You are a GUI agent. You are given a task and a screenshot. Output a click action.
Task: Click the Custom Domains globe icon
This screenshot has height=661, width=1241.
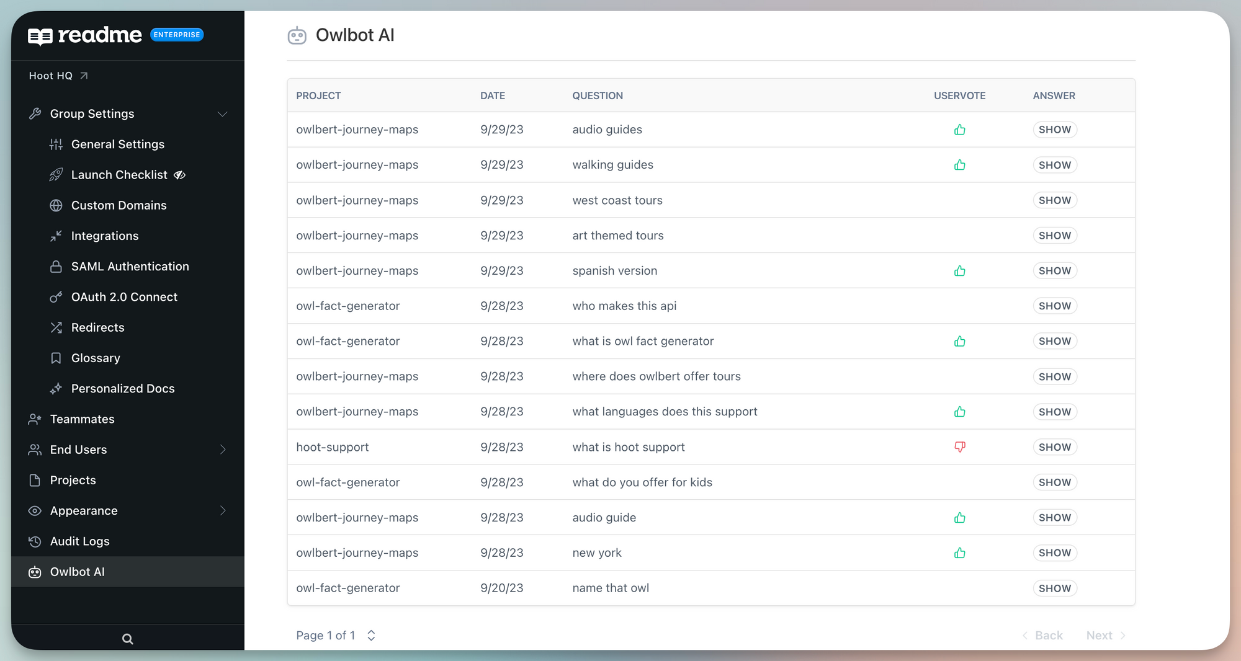click(56, 205)
